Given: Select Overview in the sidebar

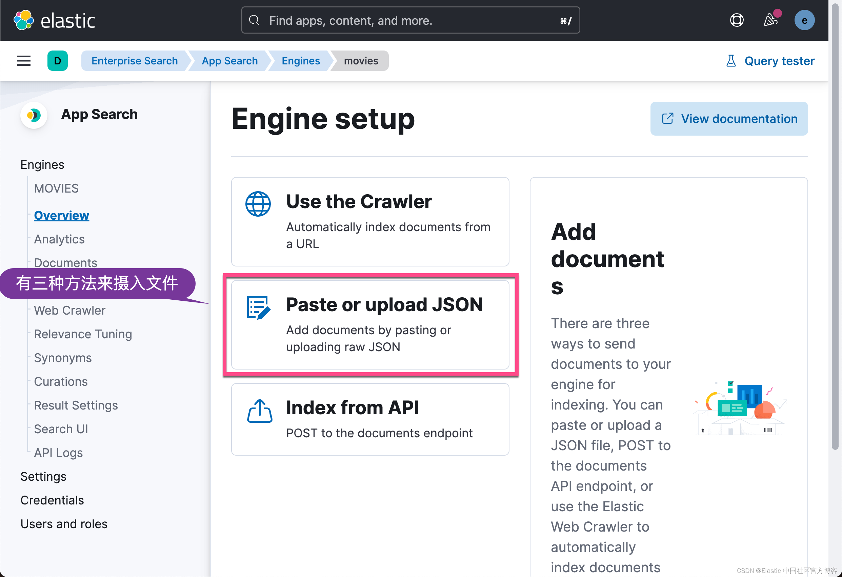Looking at the screenshot, I should (61, 215).
